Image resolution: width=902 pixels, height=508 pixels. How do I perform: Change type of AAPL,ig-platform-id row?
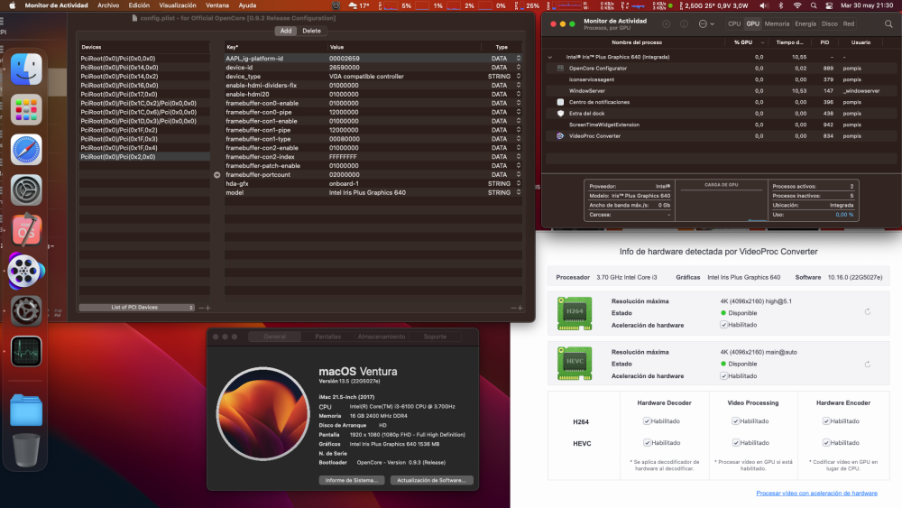519,58
